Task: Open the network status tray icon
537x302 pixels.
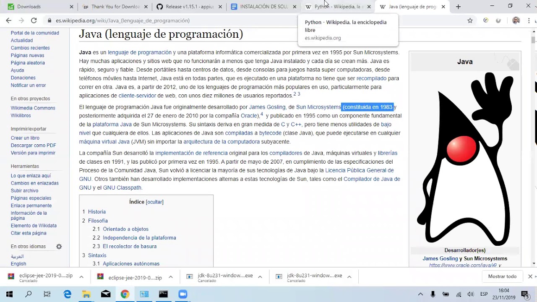Action: click(459, 294)
